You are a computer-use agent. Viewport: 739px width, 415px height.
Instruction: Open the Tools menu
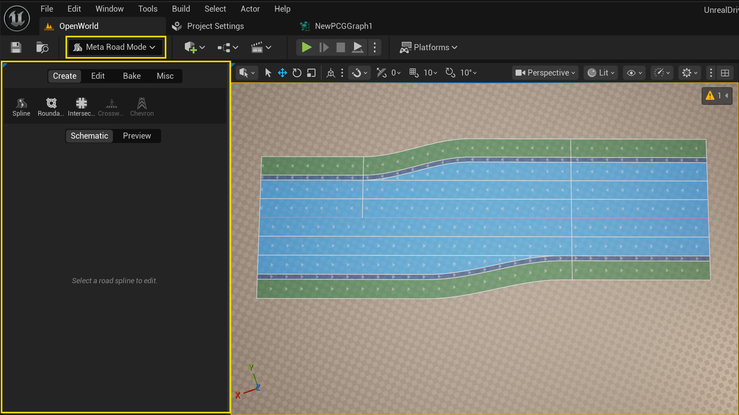point(148,9)
